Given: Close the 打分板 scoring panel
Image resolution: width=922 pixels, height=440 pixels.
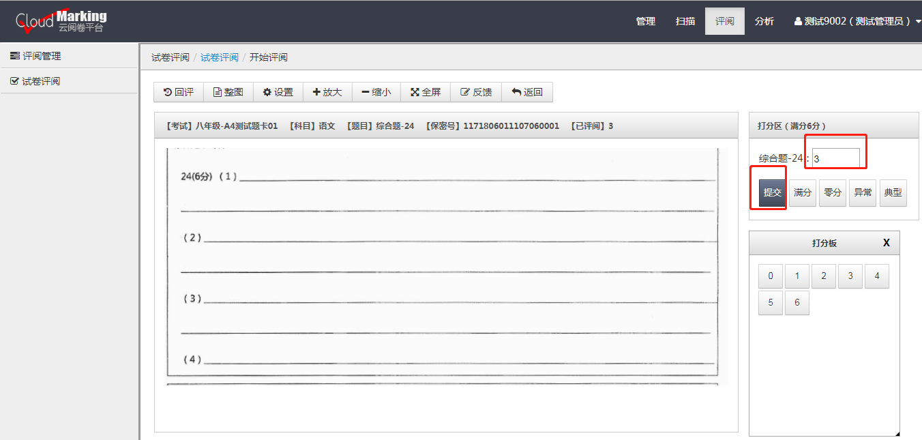Looking at the screenshot, I should (x=886, y=242).
